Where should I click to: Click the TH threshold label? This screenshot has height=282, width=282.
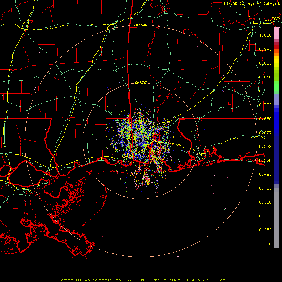(x=269, y=244)
